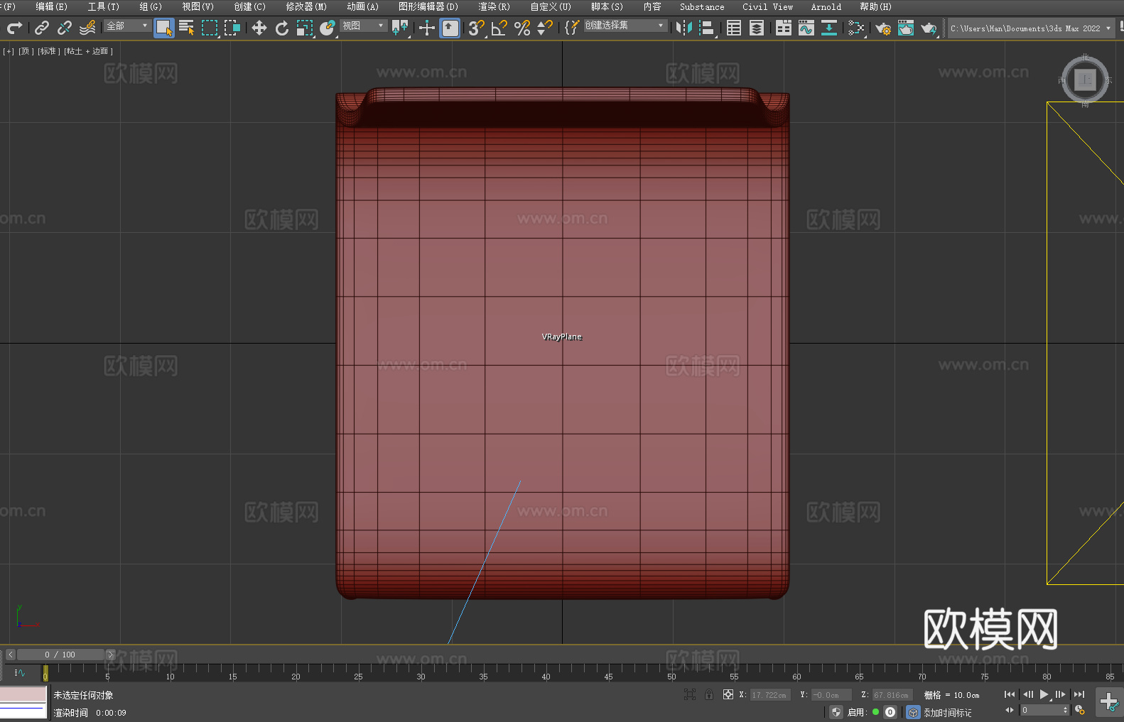Click timeline frame 50 tick
The height and width of the screenshot is (722, 1124).
point(671,672)
